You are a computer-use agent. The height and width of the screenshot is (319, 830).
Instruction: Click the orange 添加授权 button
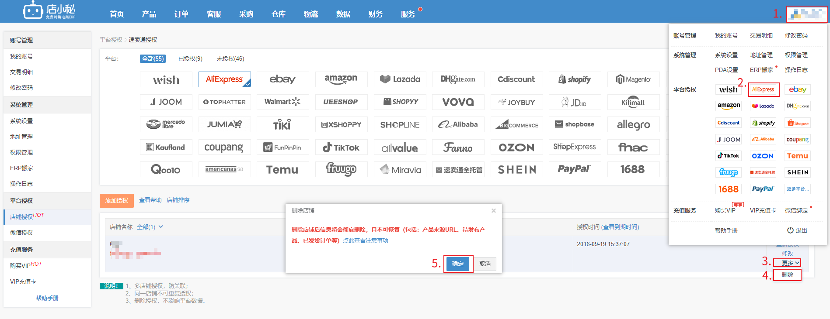point(117,200)
